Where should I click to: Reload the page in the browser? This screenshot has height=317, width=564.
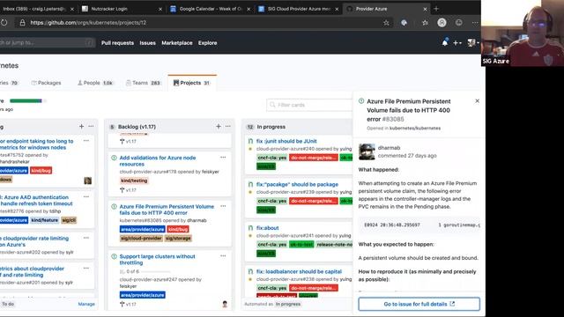[x=4, y=23]
